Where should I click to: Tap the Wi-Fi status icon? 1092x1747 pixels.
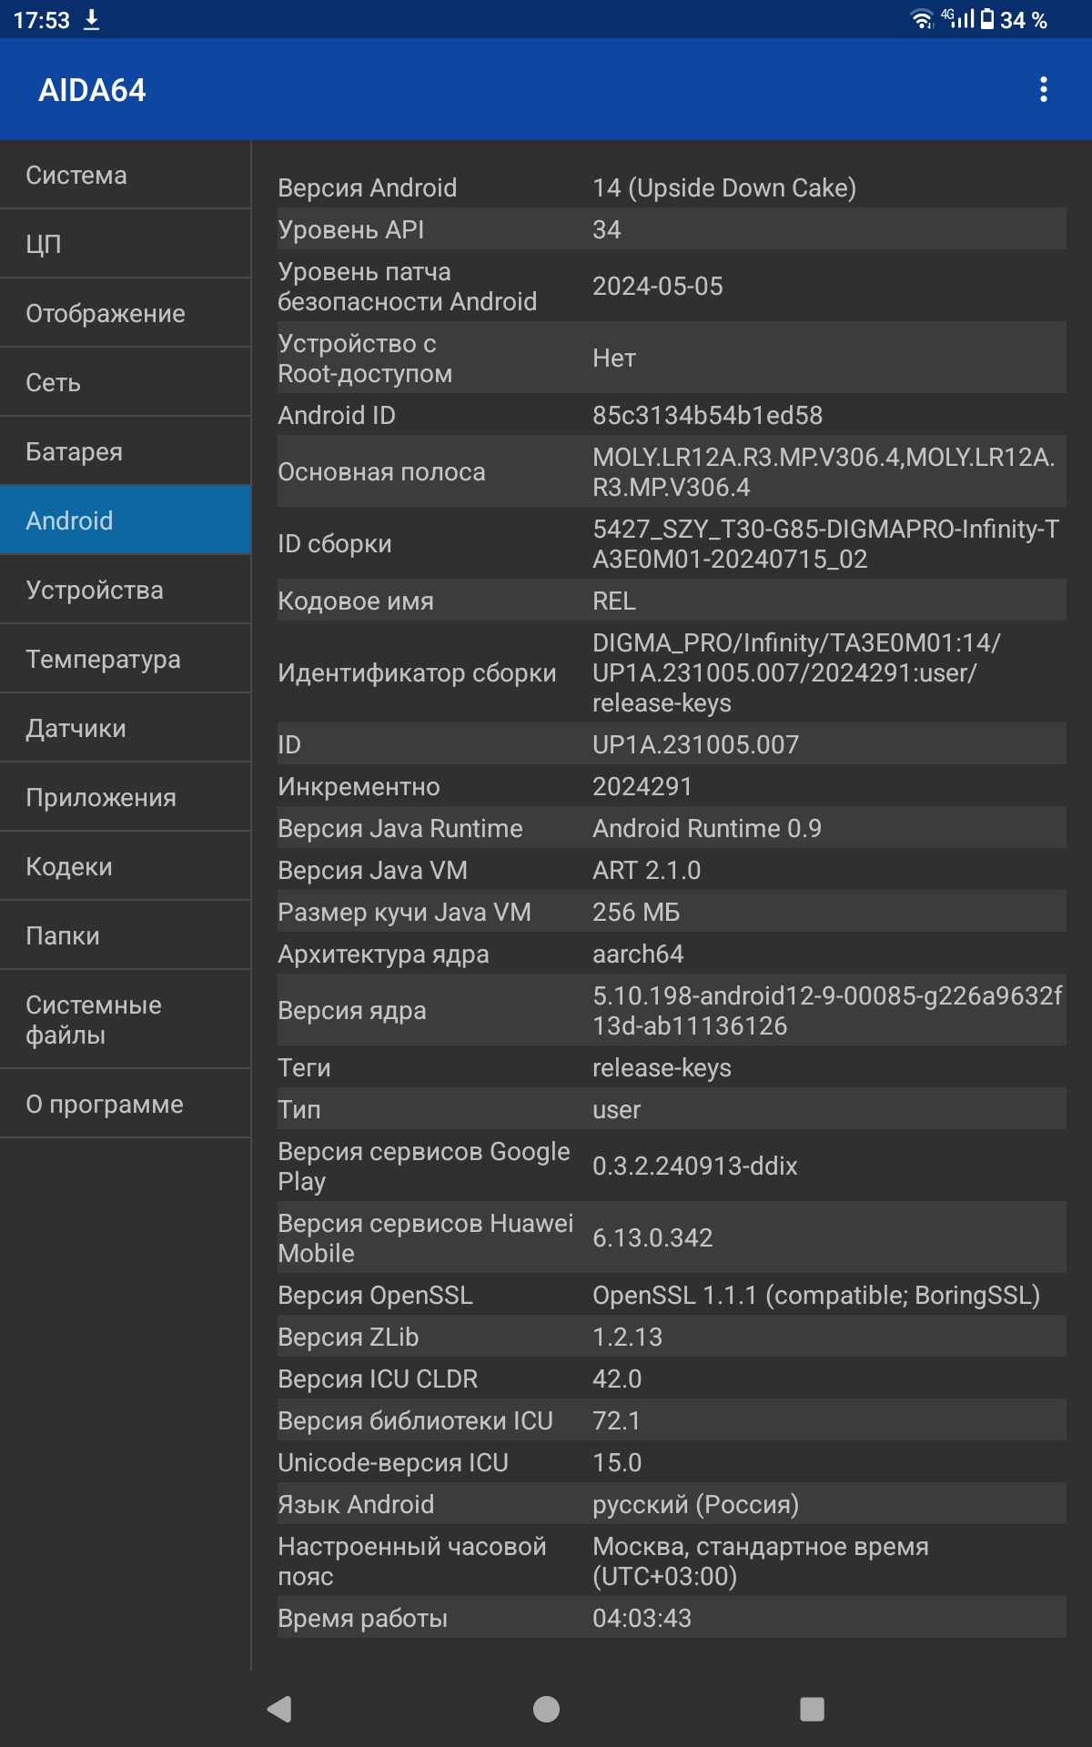tap(922, 19)
